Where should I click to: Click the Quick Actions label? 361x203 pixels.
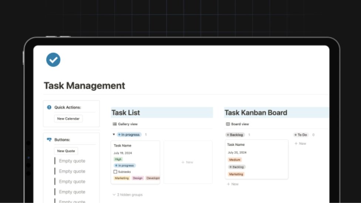point(68,107)
